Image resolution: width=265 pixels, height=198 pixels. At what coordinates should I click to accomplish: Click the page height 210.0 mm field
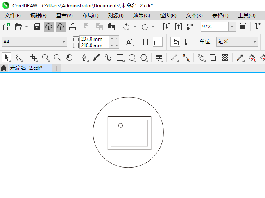[x=94, y=46]
